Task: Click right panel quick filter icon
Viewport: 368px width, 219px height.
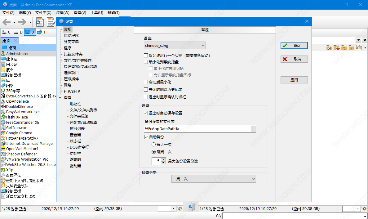Action: coord(364,209)
